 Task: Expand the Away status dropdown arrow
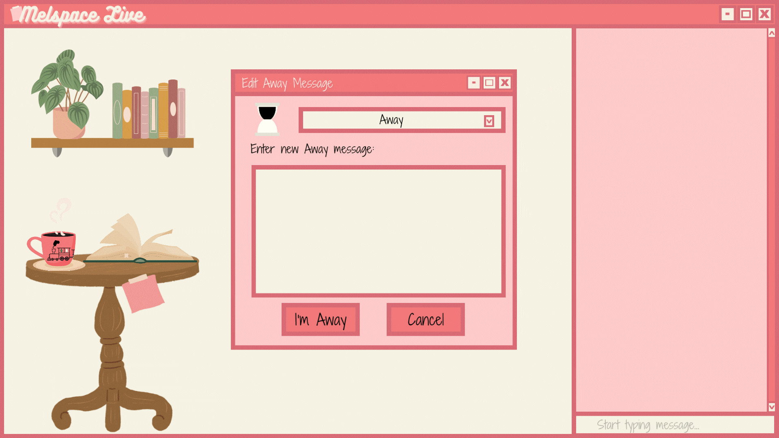(x=489, y=121)
